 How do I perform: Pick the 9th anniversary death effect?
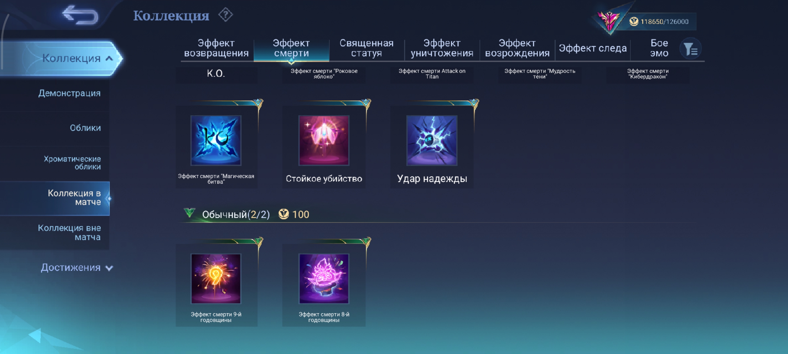click(x=216, y=279)
